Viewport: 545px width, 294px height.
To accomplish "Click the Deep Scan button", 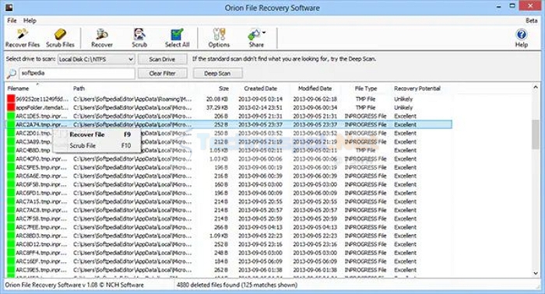I will tap(217, 73).
